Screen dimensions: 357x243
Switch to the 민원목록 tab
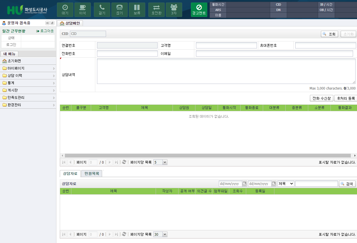click(x=92, y=174)
